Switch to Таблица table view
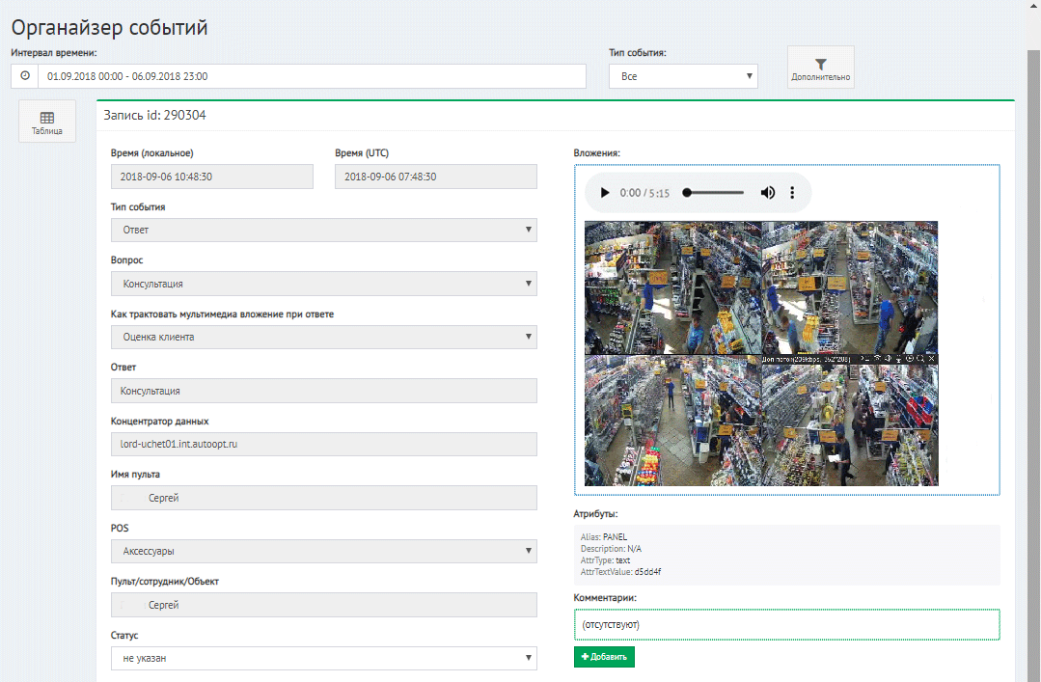1041x682 pixels. pyautogui.click(x=46, y=123)
